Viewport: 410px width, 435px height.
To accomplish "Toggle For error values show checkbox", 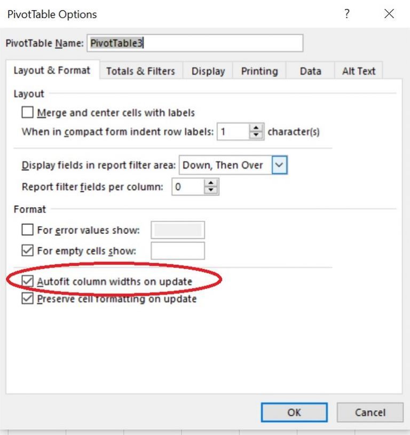I will 28,231.
